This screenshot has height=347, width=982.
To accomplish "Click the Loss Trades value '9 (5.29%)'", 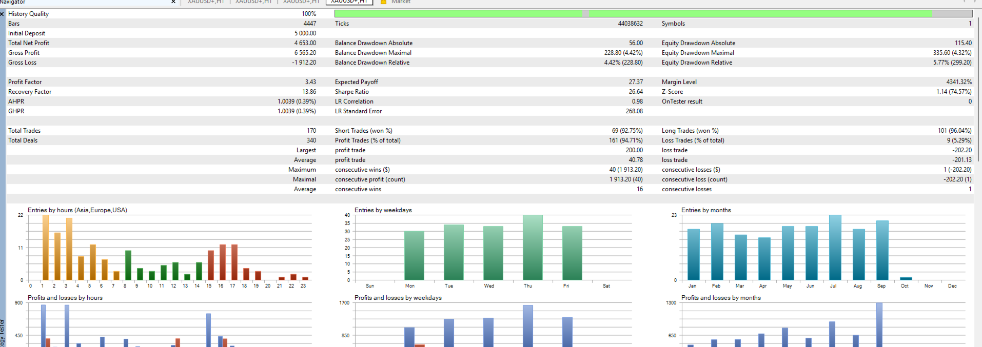I will (x=959, y=140).
